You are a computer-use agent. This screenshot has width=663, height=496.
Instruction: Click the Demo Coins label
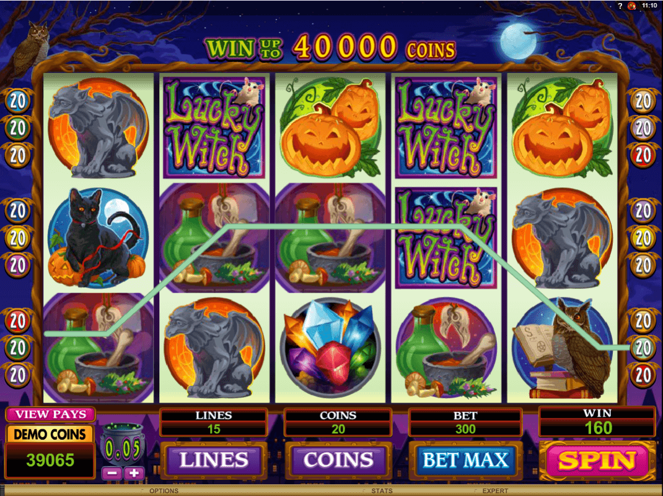click(50, 434)
